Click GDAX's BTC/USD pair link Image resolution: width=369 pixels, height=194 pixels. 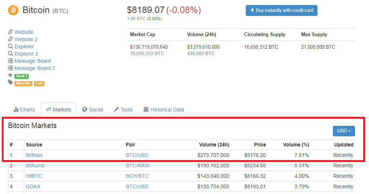137,186
